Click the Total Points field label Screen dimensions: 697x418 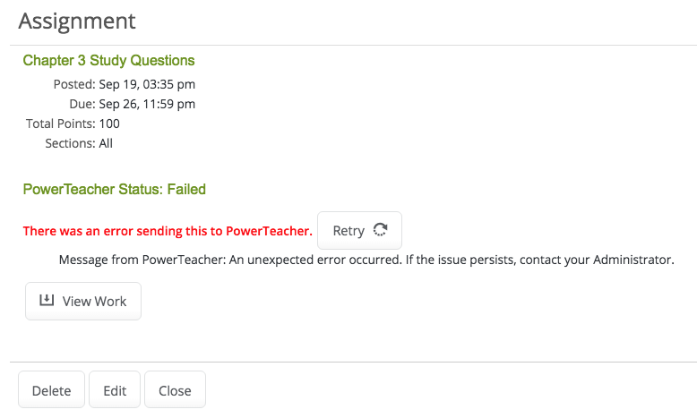point(60,124)
